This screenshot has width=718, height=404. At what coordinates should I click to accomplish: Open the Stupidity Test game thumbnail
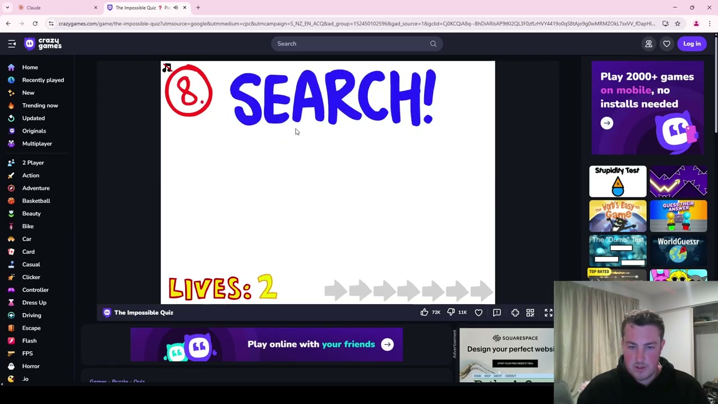[618, 181]
